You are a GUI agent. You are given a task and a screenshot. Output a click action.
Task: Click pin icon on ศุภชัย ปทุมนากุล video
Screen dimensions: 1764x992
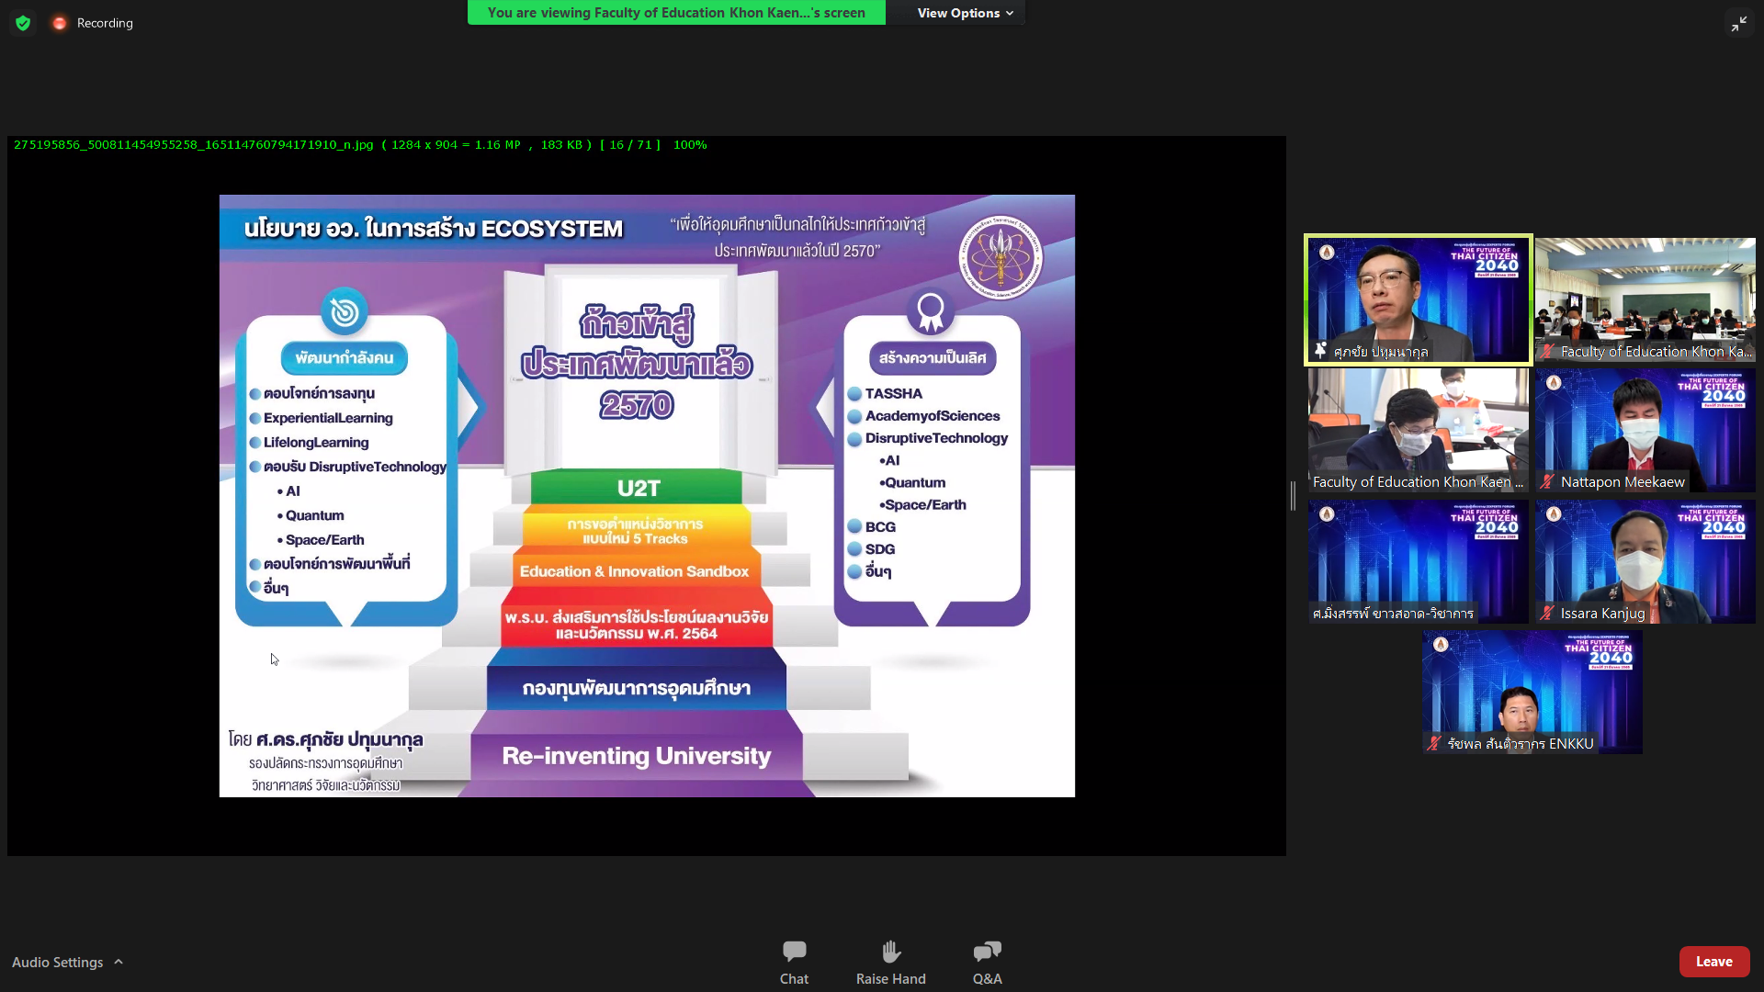tap(1320, 351)
